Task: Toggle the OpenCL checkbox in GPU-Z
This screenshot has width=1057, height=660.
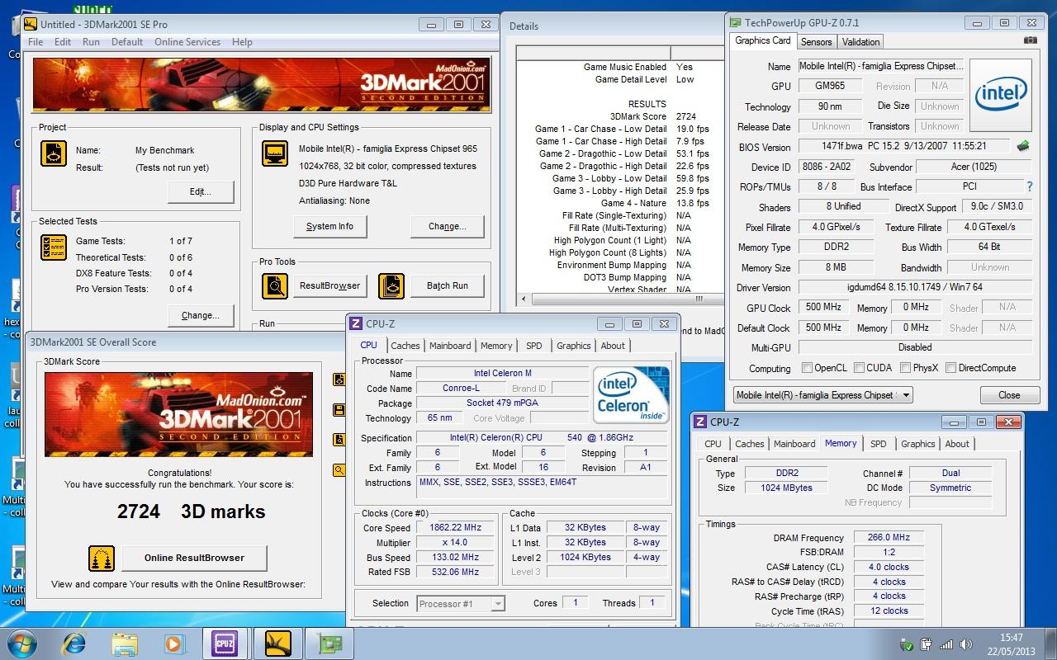Action: pos(807,368)
